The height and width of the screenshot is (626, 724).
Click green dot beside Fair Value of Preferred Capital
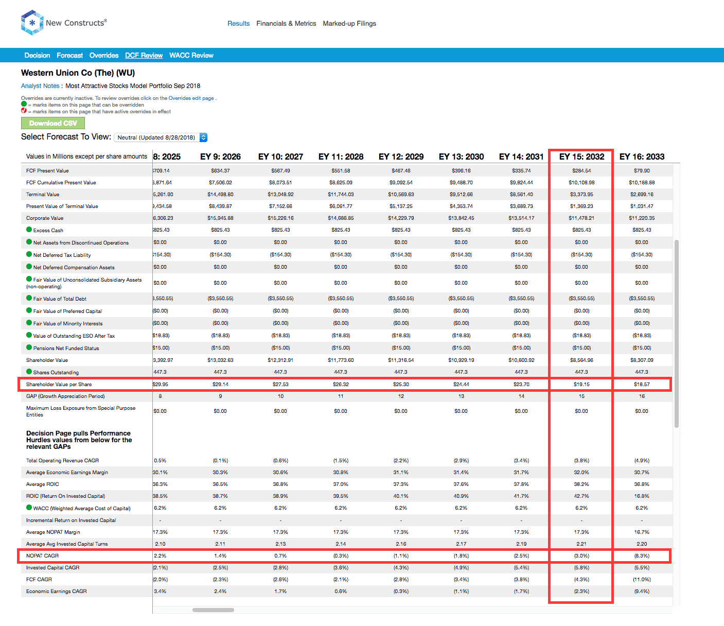29,310
